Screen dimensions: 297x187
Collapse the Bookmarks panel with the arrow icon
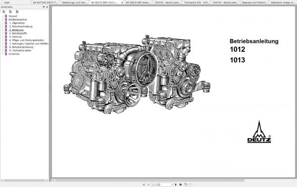[47, 7]
